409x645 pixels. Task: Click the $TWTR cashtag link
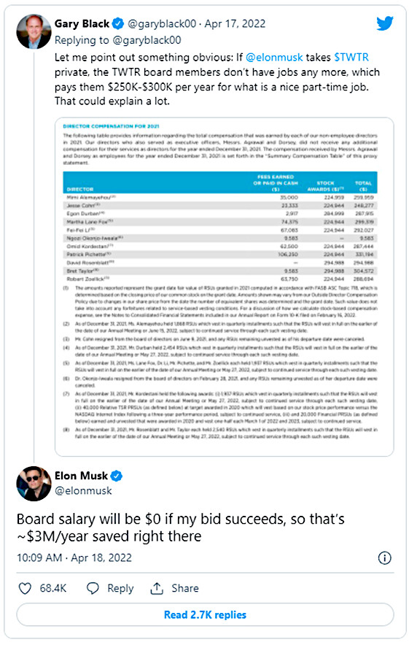(x=351, y=57)
